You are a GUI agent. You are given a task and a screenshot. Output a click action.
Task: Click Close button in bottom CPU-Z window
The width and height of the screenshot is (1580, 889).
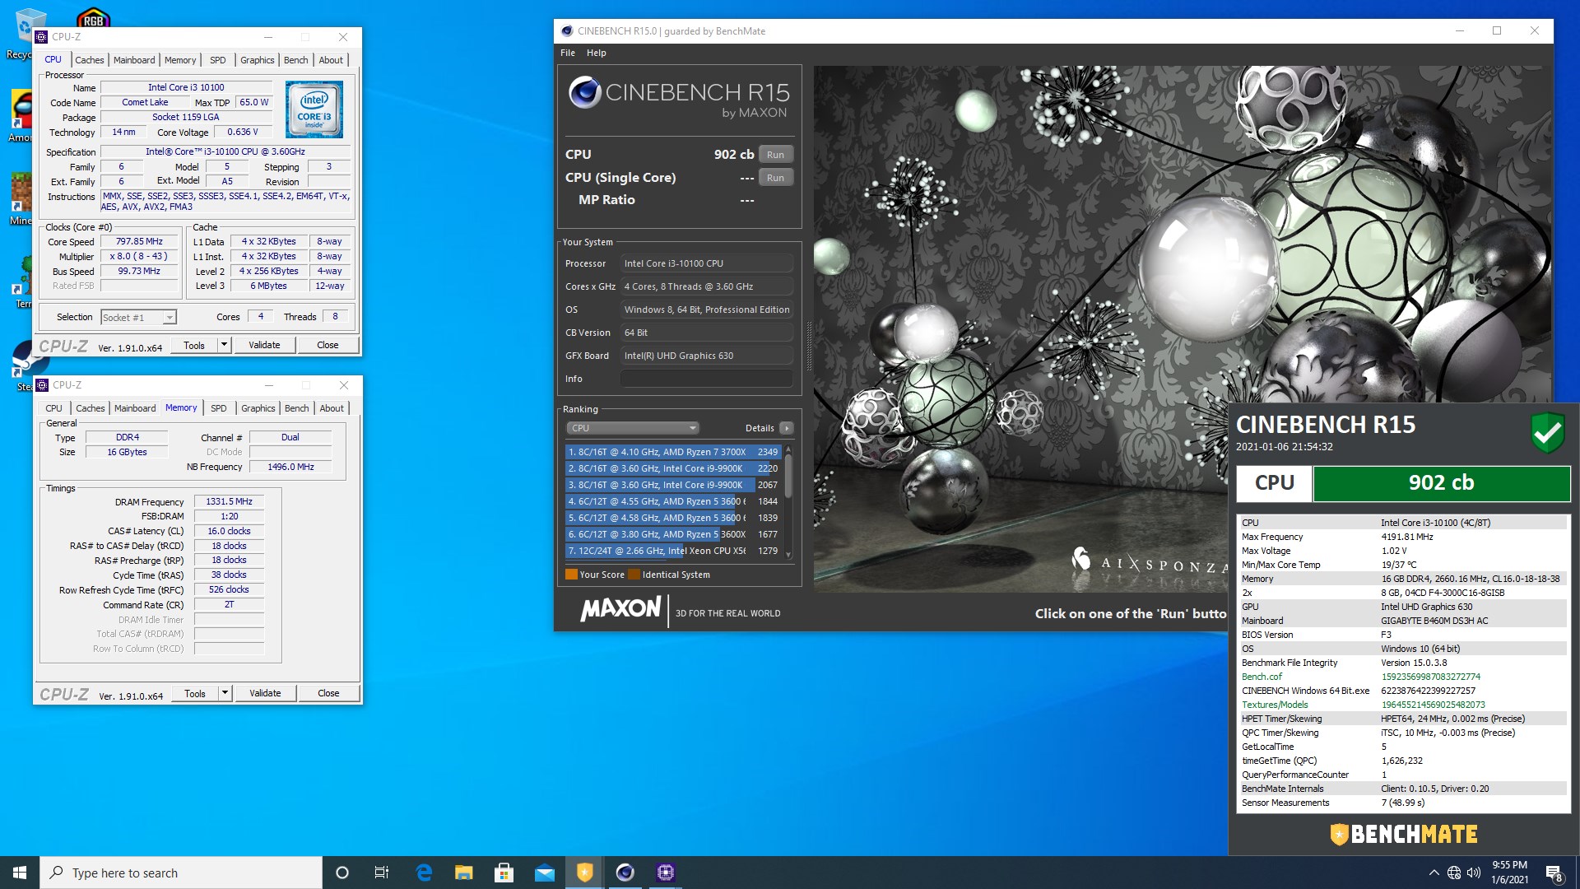pyautogui.click(x=328, y=693)
